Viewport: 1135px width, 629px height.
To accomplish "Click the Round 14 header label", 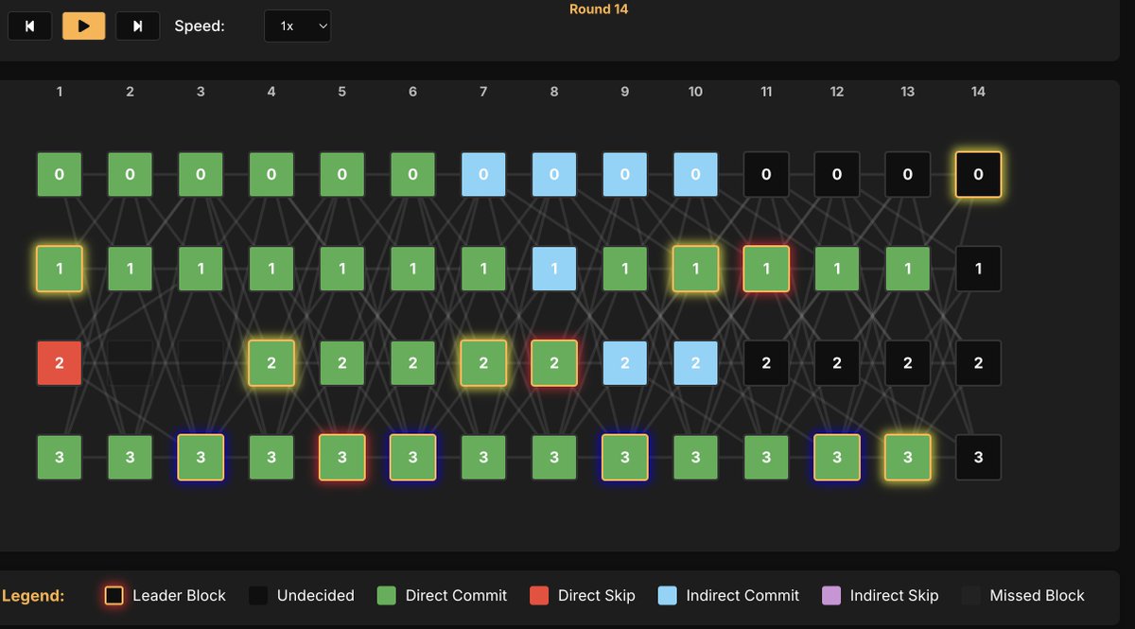I will pos(599,9).
